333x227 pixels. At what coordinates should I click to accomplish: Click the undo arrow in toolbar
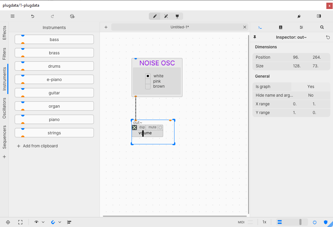coord(33,16)
